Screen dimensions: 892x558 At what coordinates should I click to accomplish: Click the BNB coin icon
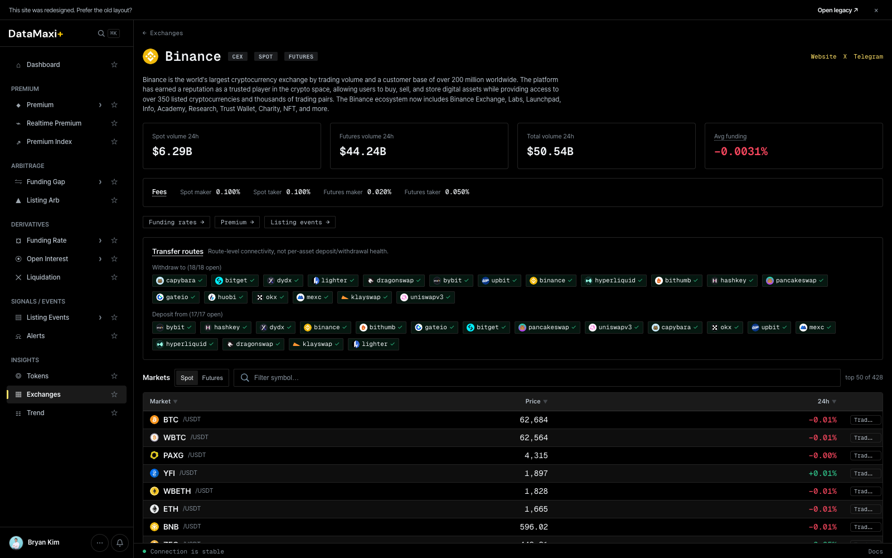click(154, 527)
